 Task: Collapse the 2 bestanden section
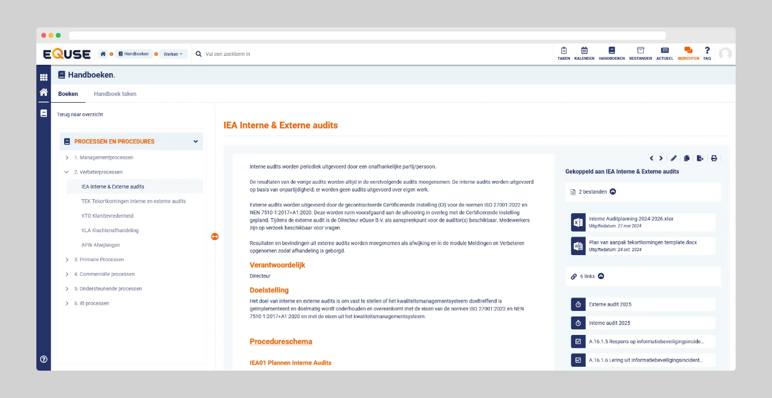coord(613,191)
